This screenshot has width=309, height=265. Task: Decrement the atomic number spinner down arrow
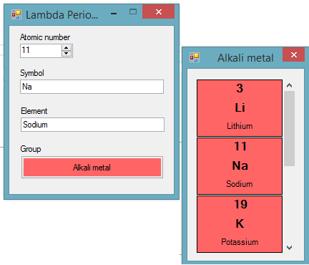(x=67, y=54)
